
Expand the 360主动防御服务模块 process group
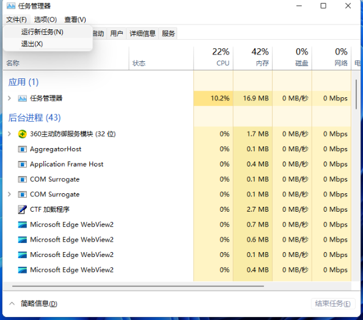pyautogui.click(x=9, y=134)
